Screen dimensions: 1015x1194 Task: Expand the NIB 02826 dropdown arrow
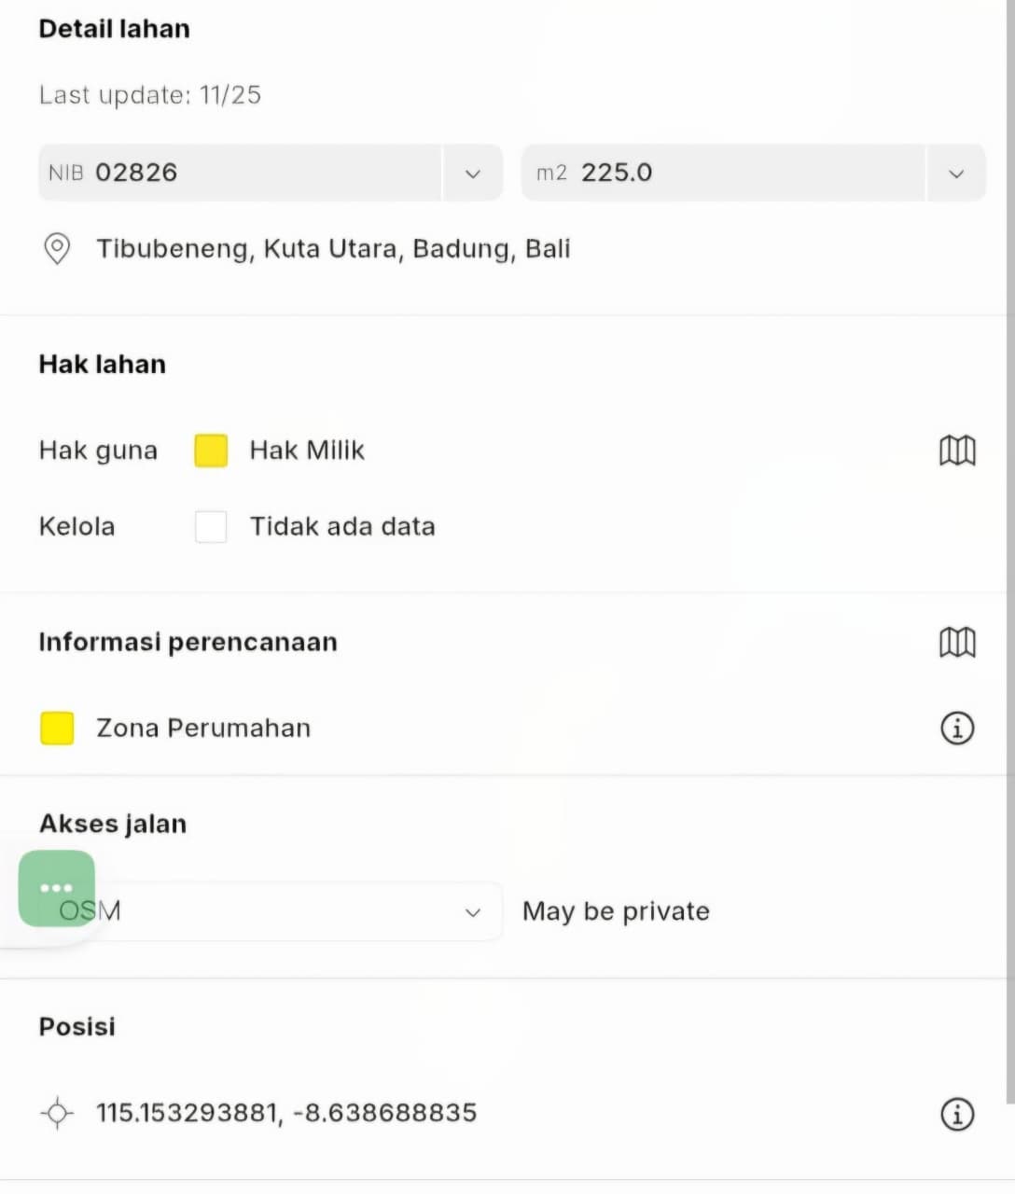[473, 174]
